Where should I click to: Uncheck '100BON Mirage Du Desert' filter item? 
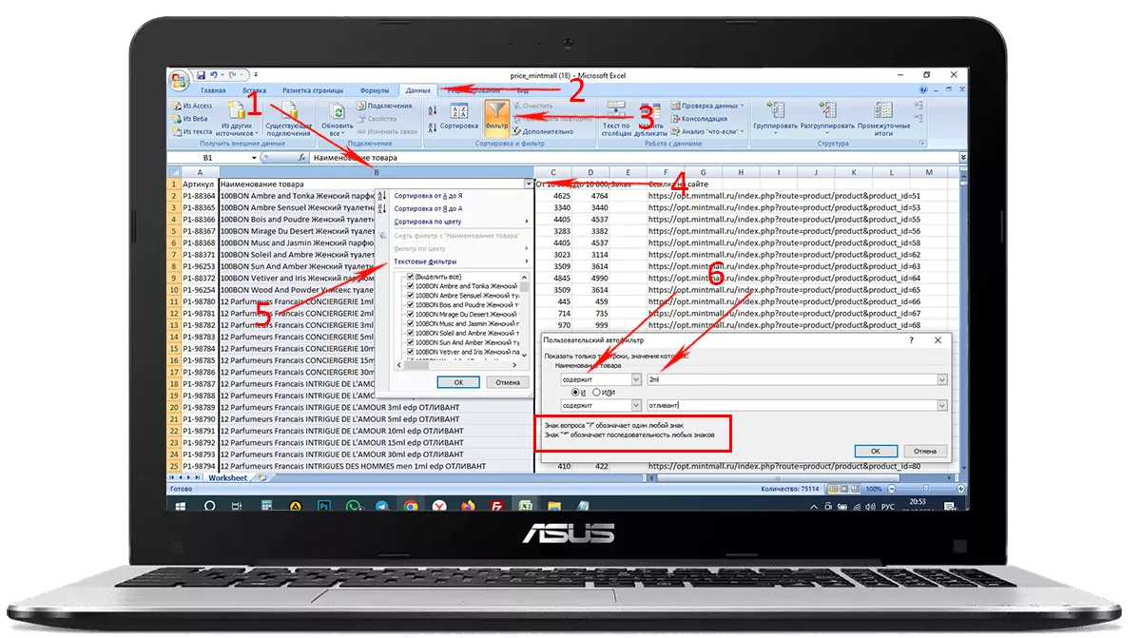(411, 314)
